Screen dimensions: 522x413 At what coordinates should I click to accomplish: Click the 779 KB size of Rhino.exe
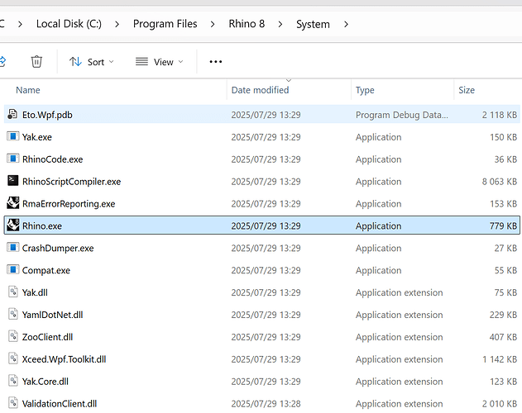click(503, 225)
